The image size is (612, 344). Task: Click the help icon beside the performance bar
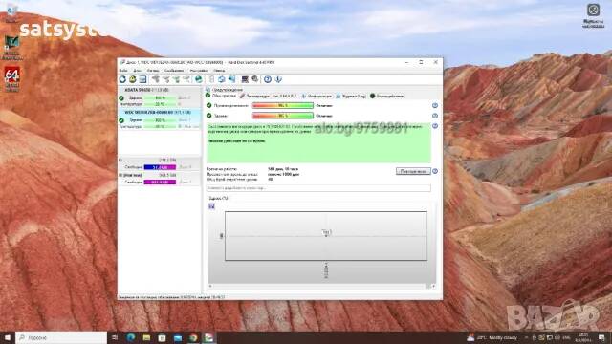click(x=435, y=106)
